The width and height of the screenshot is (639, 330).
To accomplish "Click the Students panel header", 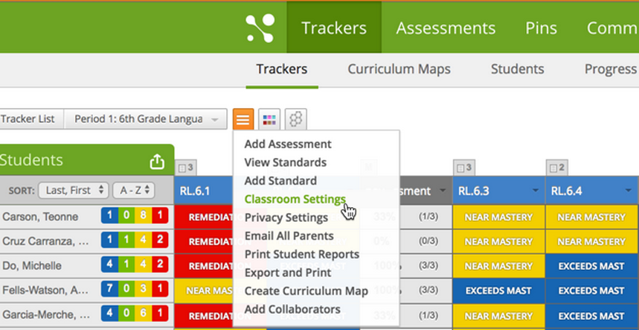I will click(87, 160).
